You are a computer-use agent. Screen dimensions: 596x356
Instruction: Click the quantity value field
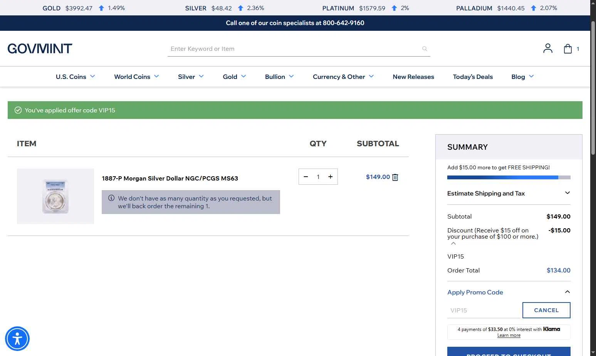tap(318, 177)
